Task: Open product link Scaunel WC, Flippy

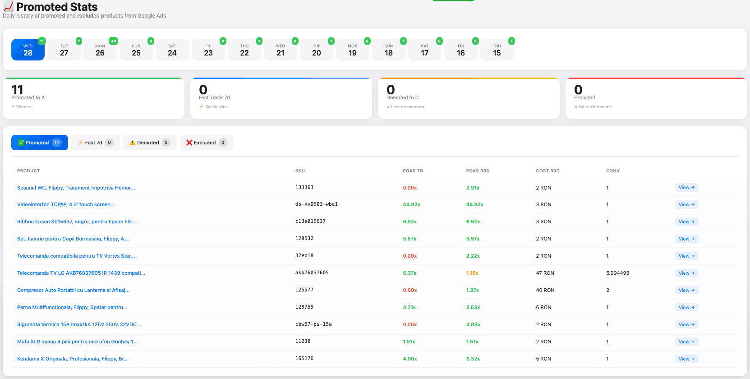Action: 76,188
